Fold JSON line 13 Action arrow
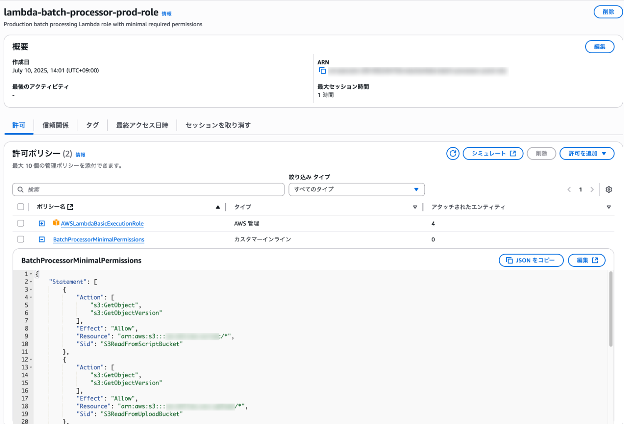This screenshot has height=424, width=624. pos(31,367)
